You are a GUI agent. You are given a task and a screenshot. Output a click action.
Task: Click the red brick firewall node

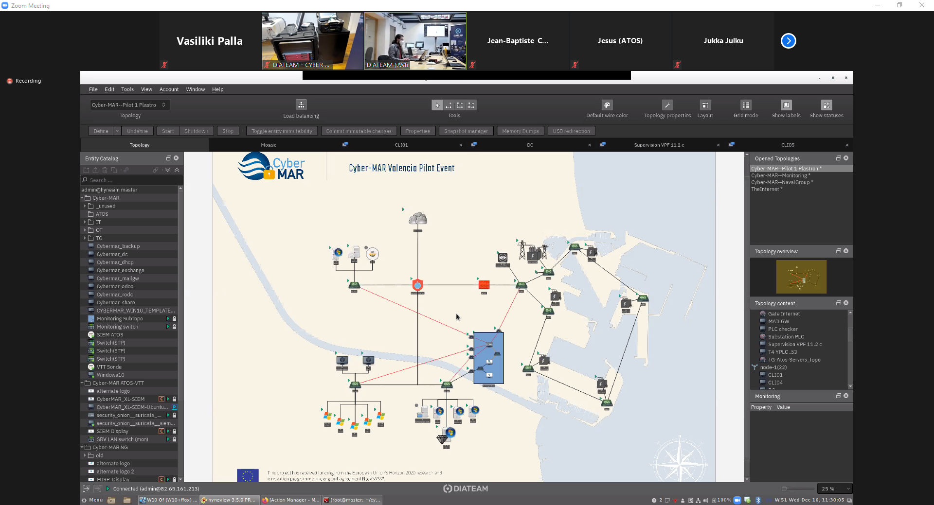coord(484,284)
